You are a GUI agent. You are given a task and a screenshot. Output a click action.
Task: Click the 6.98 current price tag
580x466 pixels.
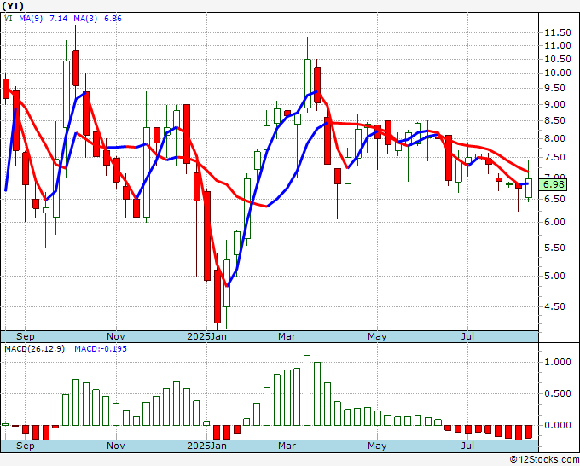pos(553,184)
